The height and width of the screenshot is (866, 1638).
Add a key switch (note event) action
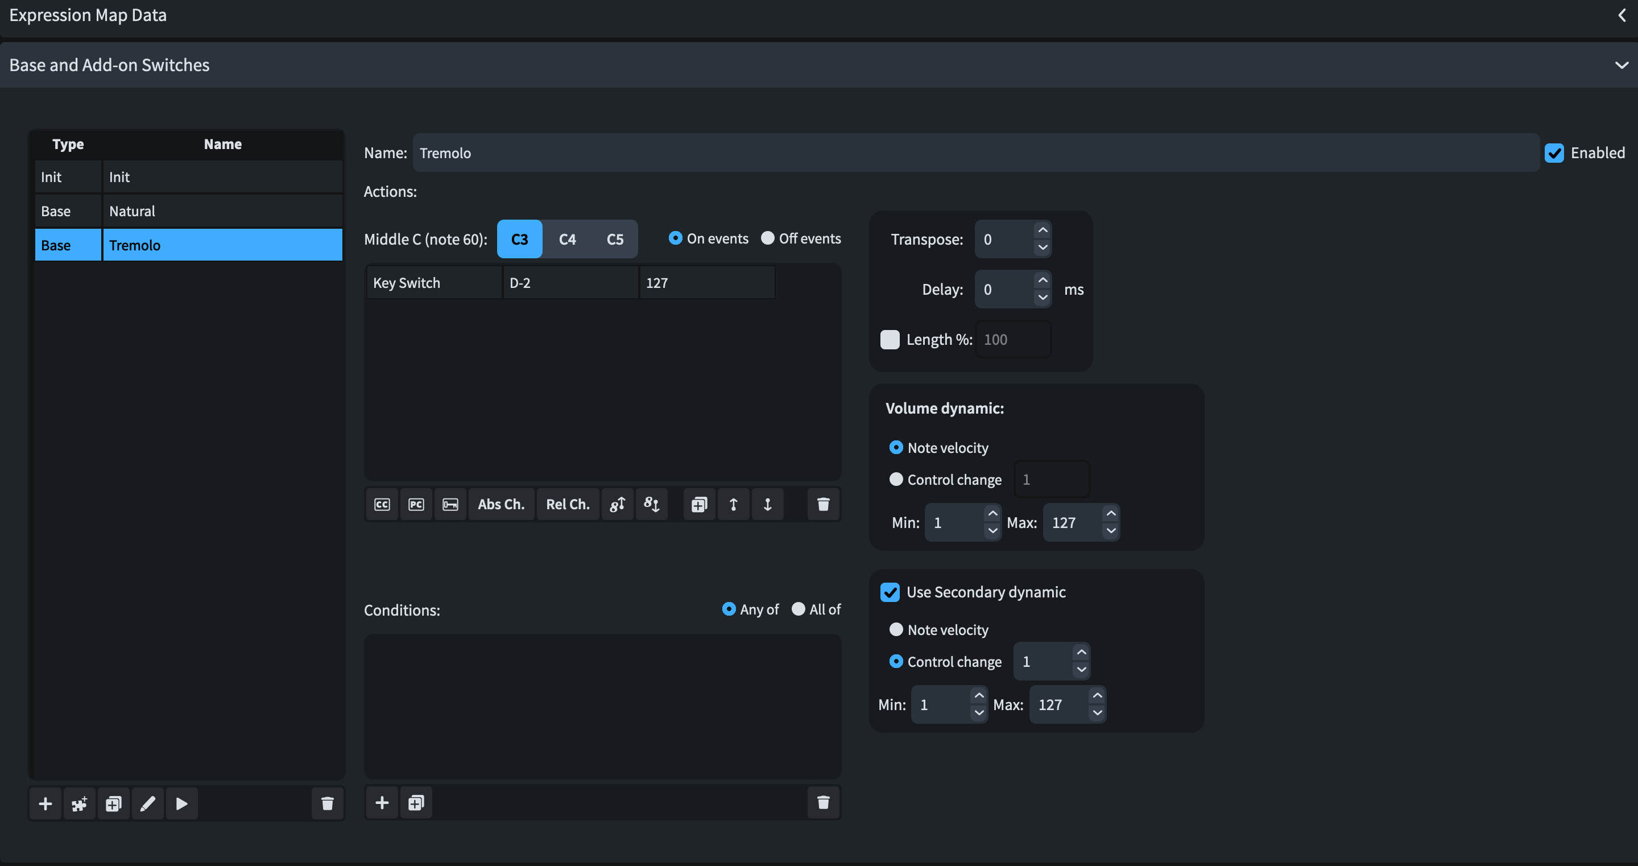[450, 505]
